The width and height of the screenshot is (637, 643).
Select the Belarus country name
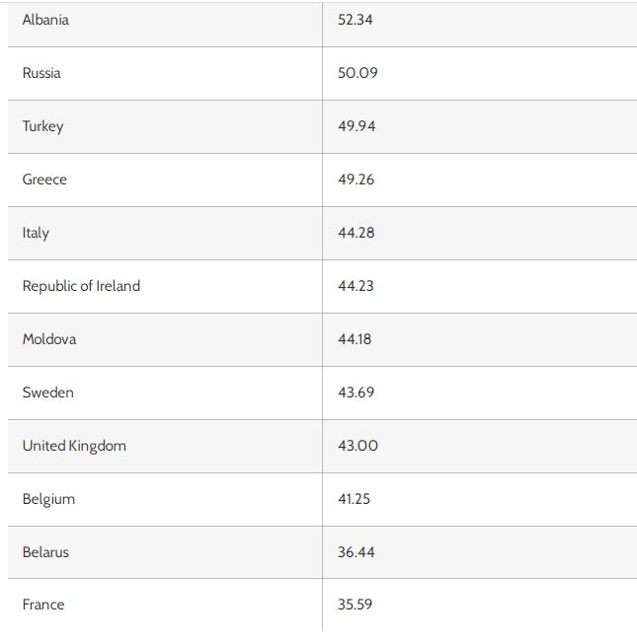(45, 552)
